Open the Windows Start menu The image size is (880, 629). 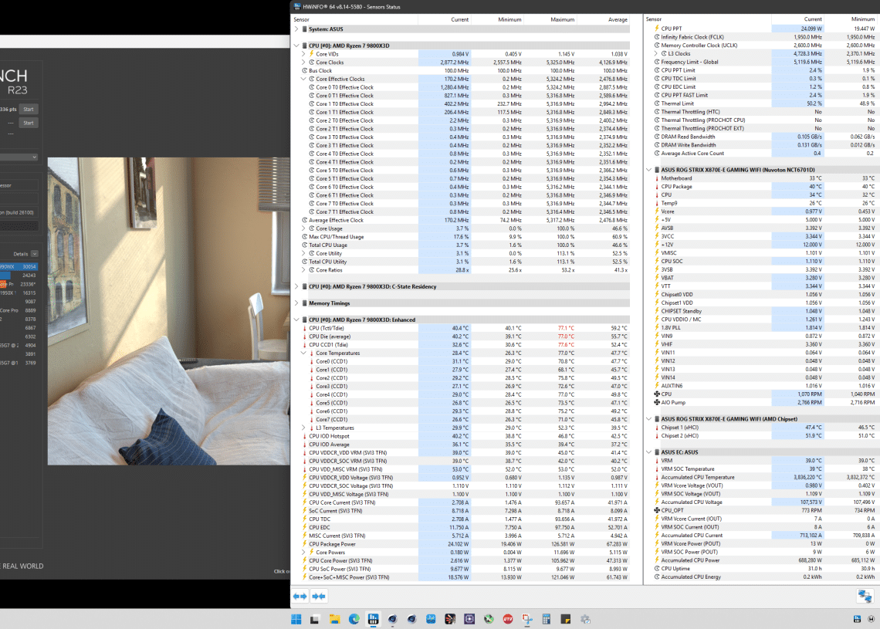[x=296, y=619]
